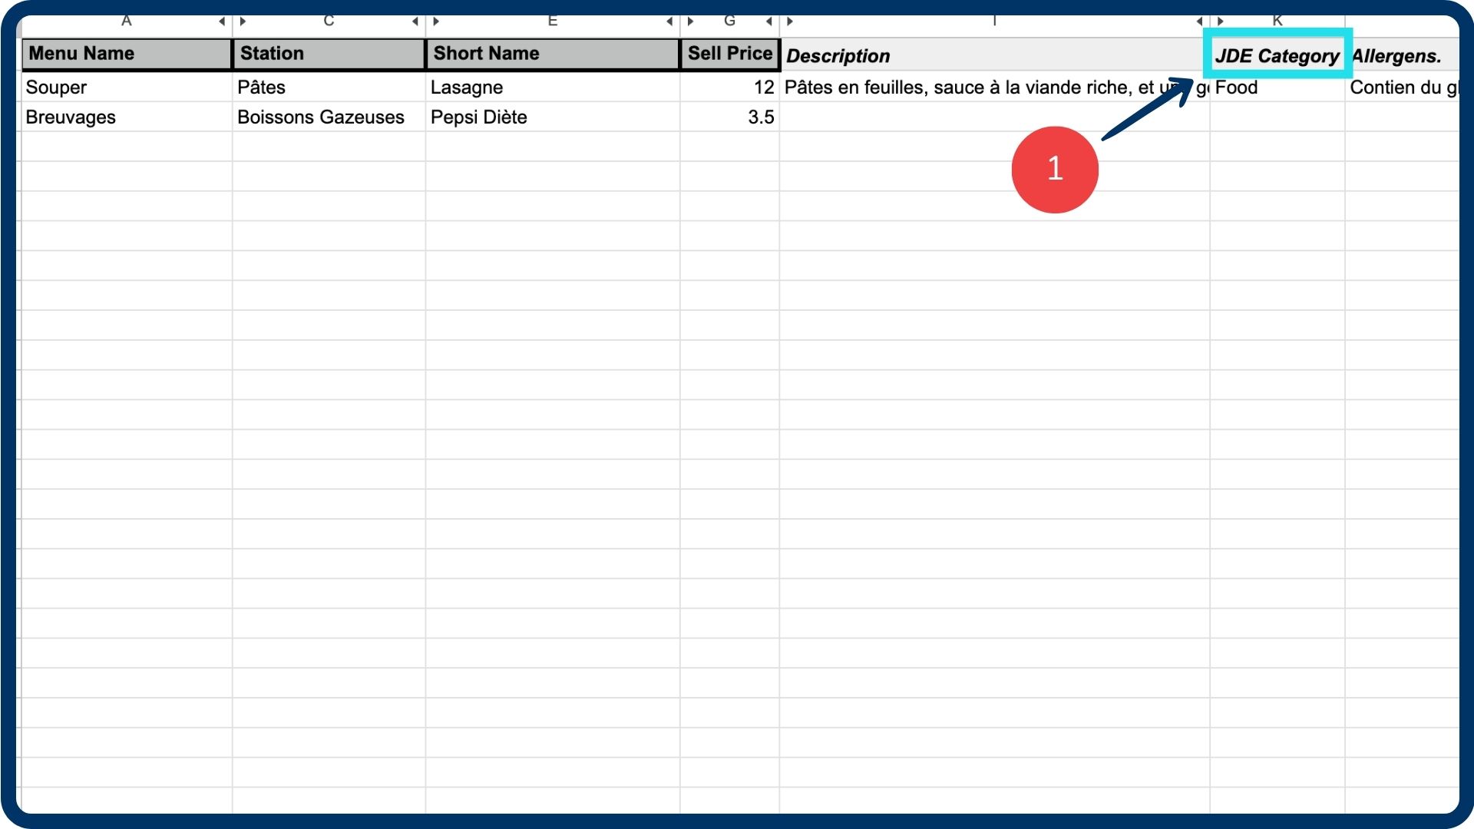The height and width of the screenshot is (829, 1474).
Task: Click the arrow on the left edge of column C
Action: [x=243, y=21]
